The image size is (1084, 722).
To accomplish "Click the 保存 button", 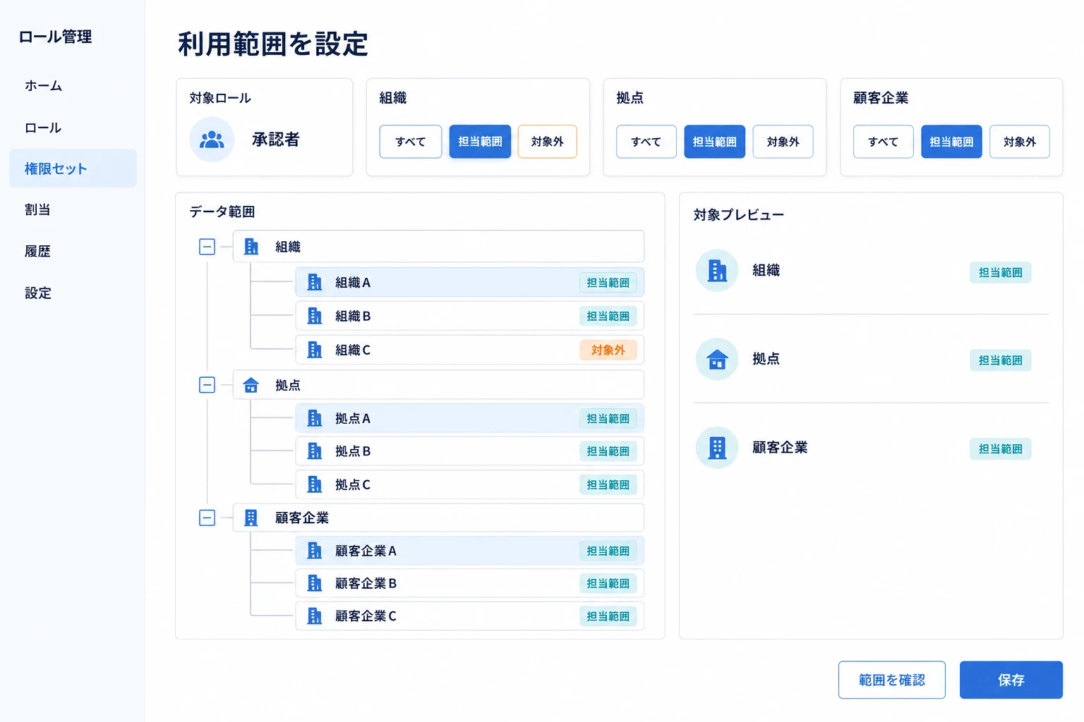I will pos(1011,680).
